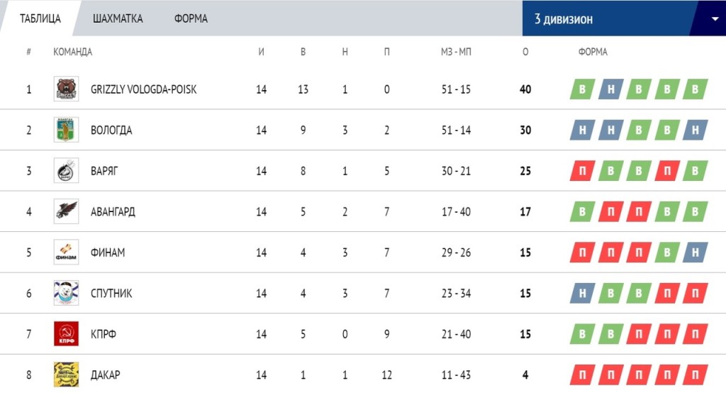Click the blue Н form badge for Финам
The height and width of the screenshot is (393, 726).
[x=695, y=253]
